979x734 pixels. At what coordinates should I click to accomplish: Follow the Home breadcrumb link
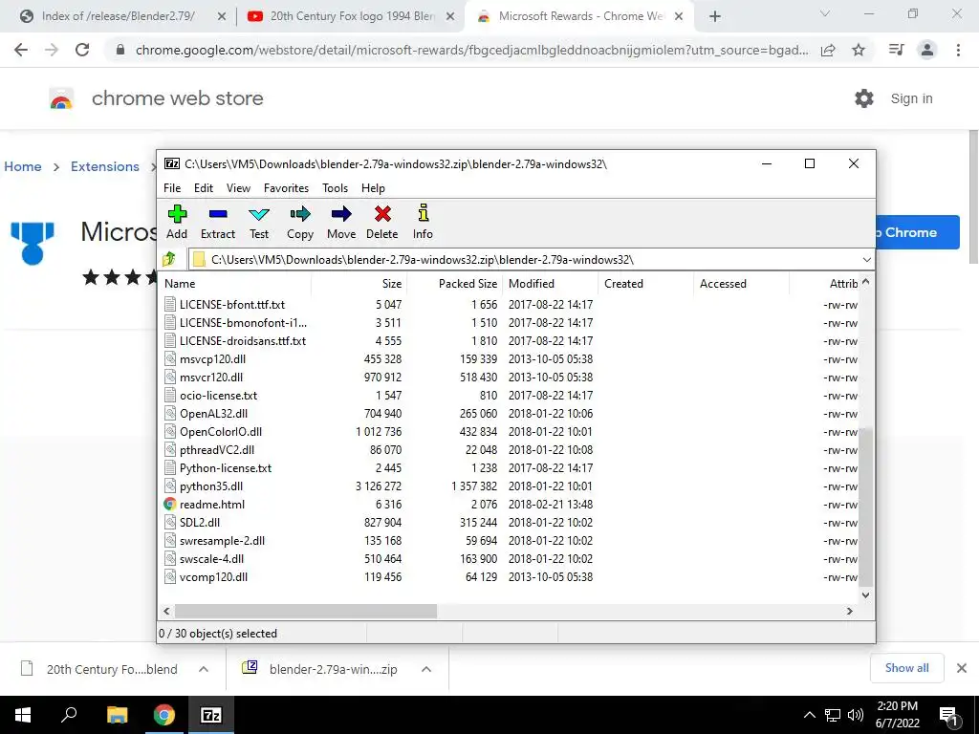tap(23, 166)
